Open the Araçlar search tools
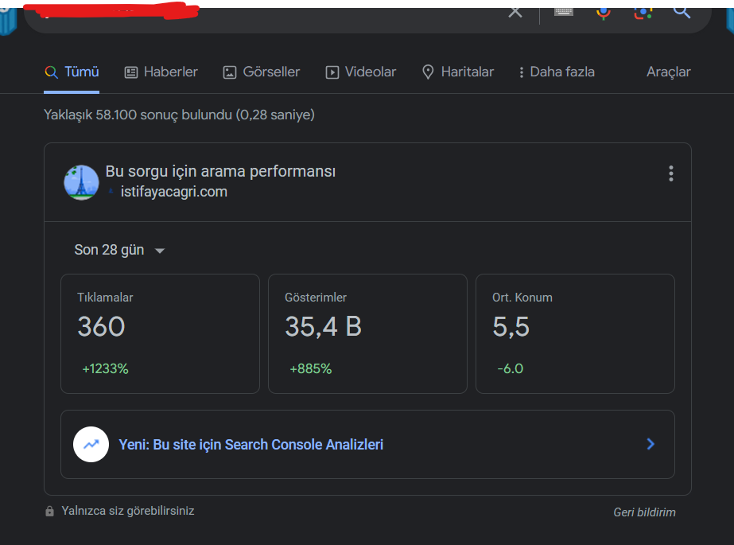Image resolution: width=734 pixels, height=545 pixels. click(x=669, y=72)
